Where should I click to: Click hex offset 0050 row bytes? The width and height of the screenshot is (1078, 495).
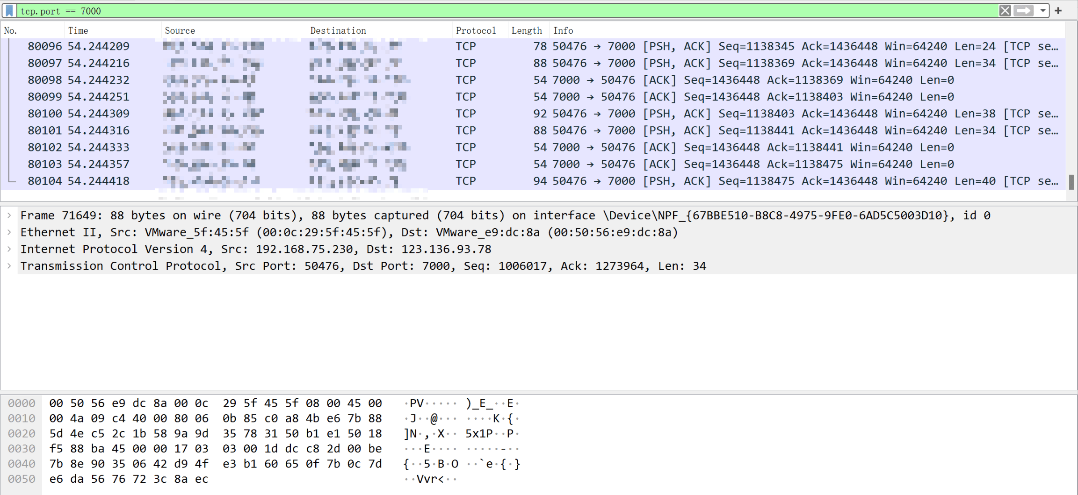pyautogui.click(x=129, y=479)
